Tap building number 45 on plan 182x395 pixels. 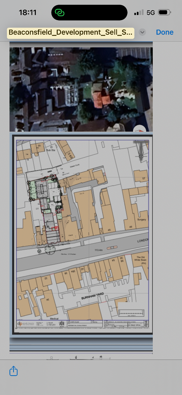(109, 229)
